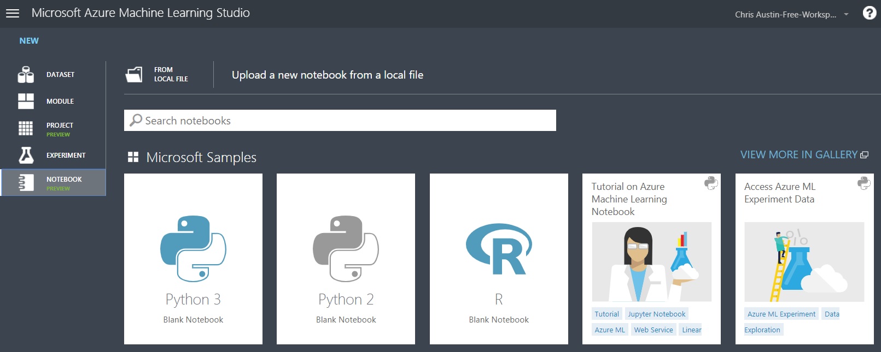Click the Chris Austin-Free-Workspace name

[x=785, y=14]
